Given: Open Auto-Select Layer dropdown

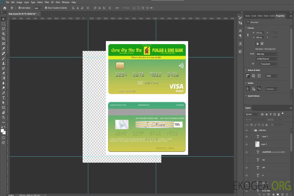Looking at the screenshot, I should coord(38,8).
